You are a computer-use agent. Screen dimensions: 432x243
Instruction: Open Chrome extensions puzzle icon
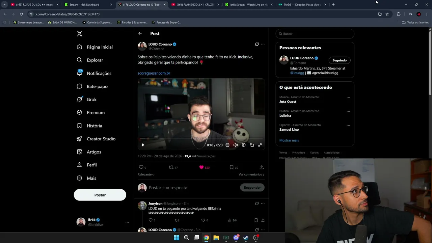(x=399, y=14)
